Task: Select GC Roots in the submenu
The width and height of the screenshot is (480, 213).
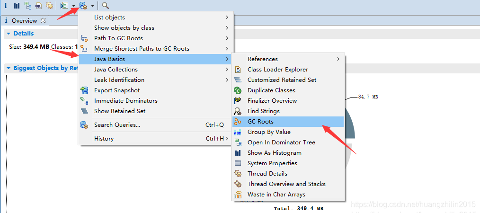Action: (x=260, y=122)
